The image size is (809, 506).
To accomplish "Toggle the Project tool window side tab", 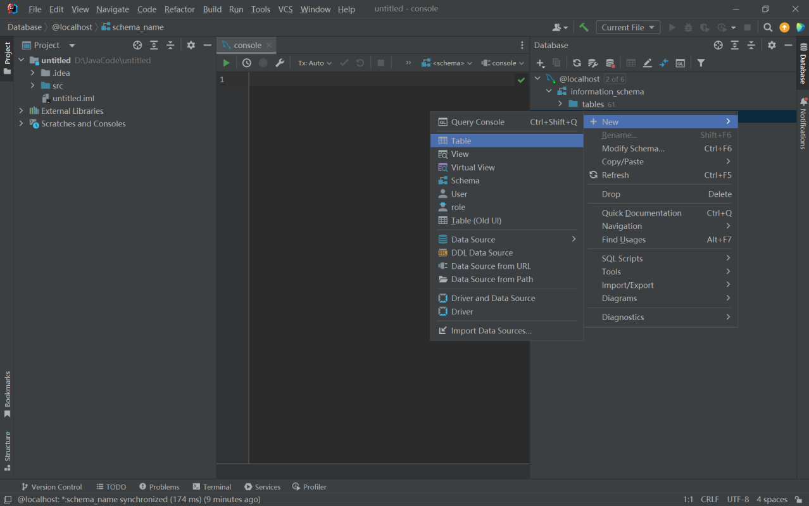I will (x=8, y=58).
